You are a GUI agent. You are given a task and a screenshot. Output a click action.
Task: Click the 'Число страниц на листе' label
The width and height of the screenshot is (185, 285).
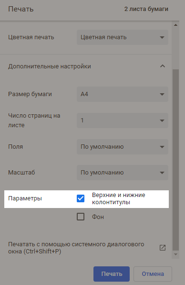pyautogui.click(x=34, y=121)
